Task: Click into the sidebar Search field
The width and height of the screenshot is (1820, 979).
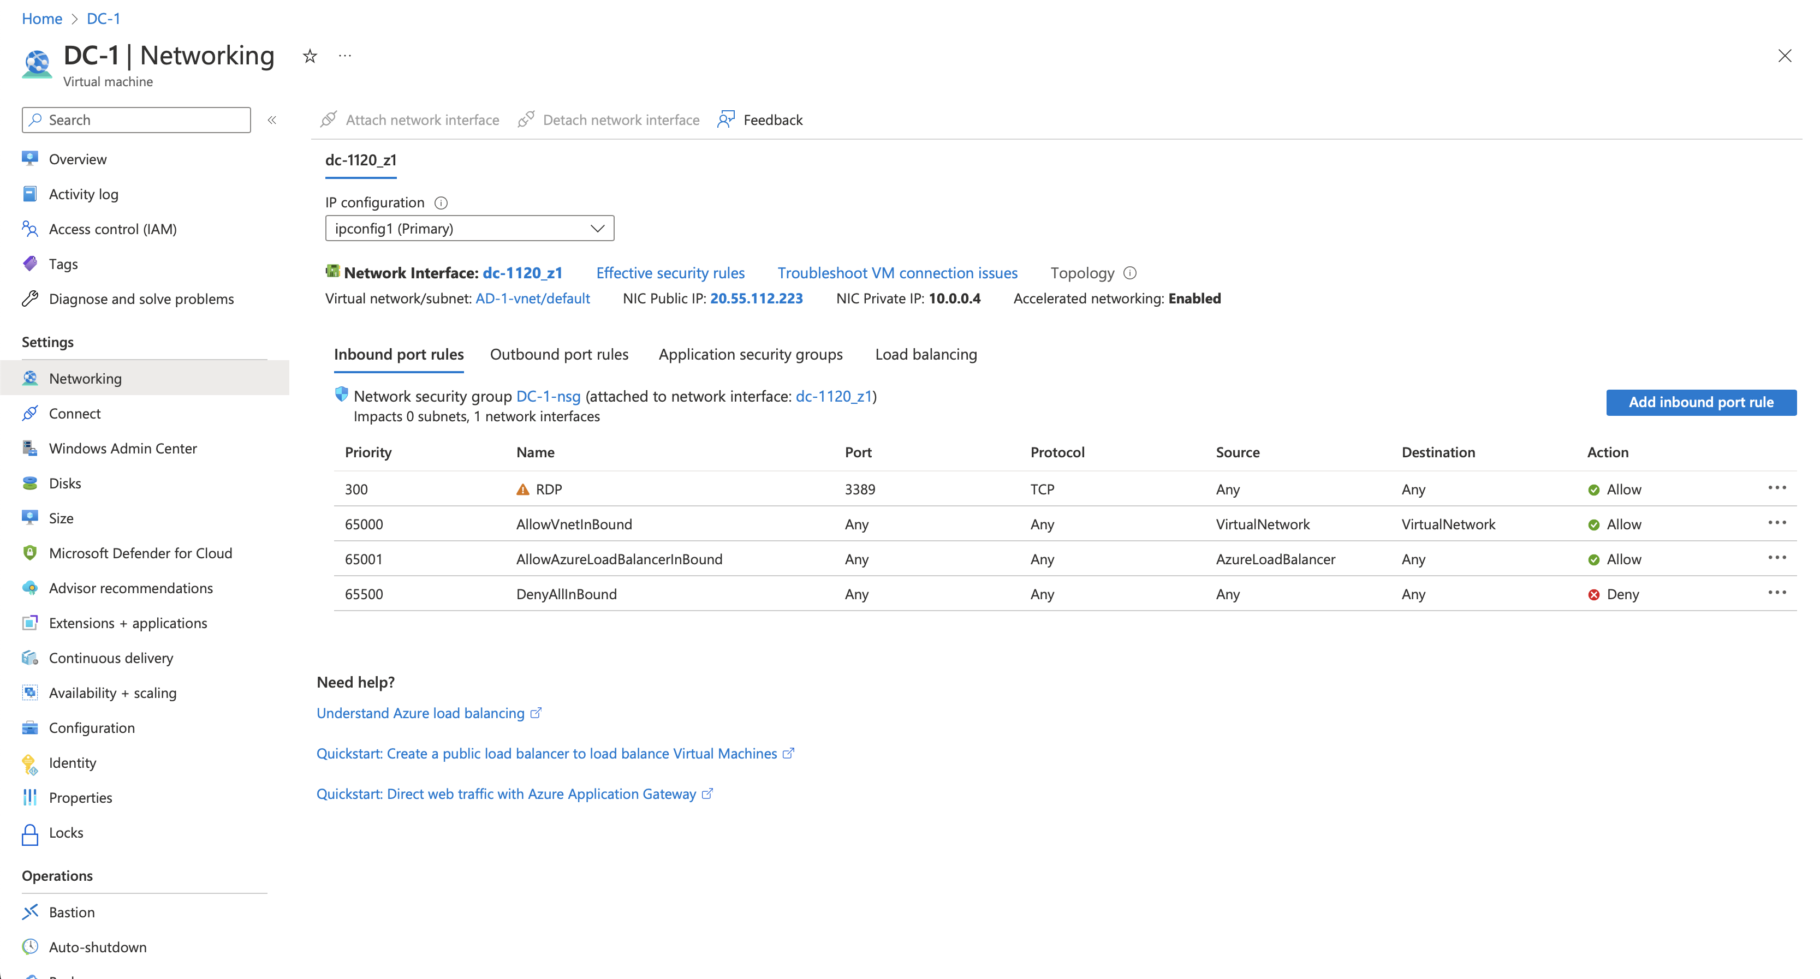Action: click(136, 120)
